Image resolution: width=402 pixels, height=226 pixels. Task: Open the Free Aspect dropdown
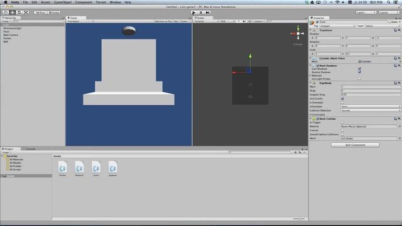coord(80,21)
